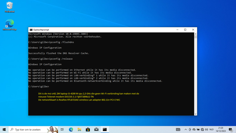Click the taskbar search box 'Typ hier om te zoeken'

[x=33, y=129]
